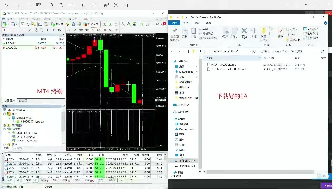Image resolution: width=333 pixels, height=189 pixels.
Task: Select the vertical line drawing tool
Action: click(18, 30)
